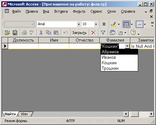The image size is (156, 125).
Task: Click the print icon
Action: [x=24, y=33]
